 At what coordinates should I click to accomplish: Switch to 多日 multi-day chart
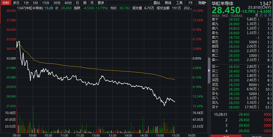pos(16,2)
